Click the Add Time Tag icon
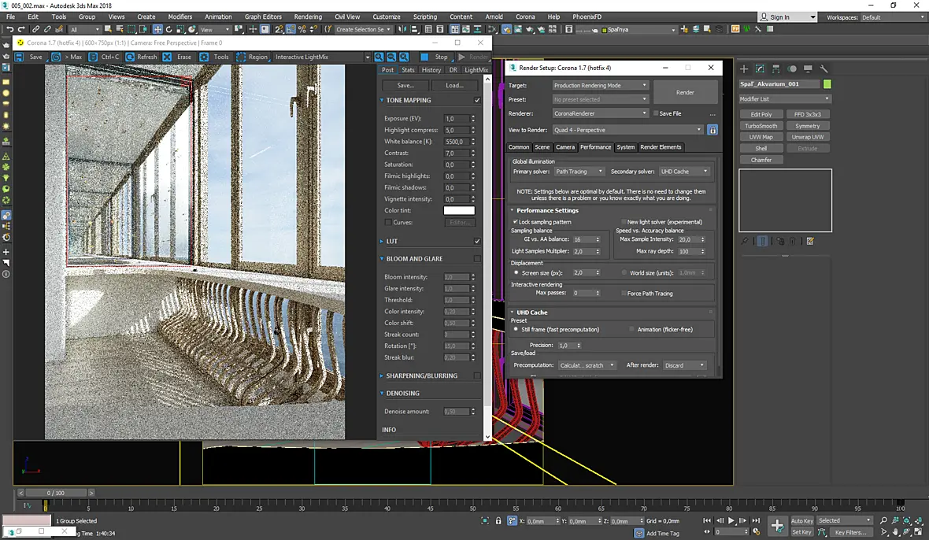This screenshot has height=540, width=929. click(639, 533)
